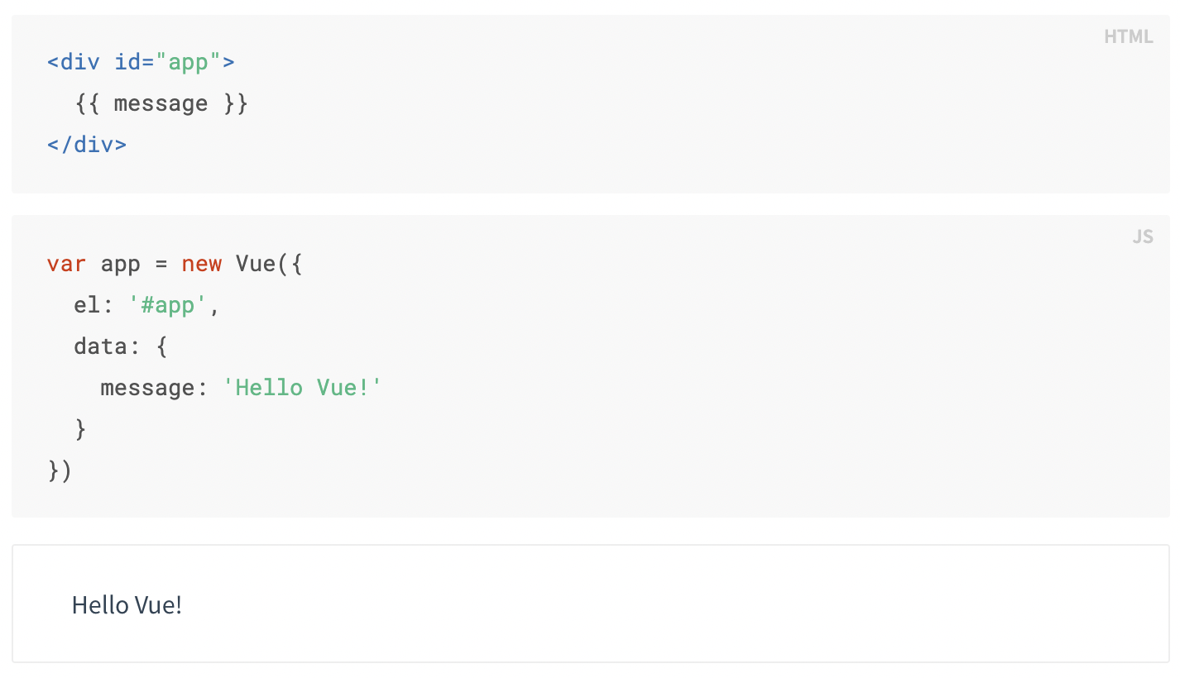This screenshot has width=1180, height=678.
Task: Click the {{ message }} template expression
Action: point(161,103)
